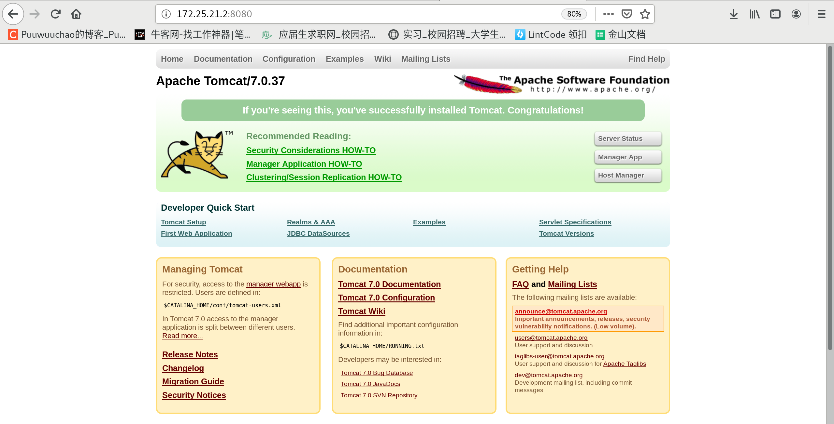The height and width of the screenshot is (424, 834).
Task: Open the Apache Taglibs link
Action: click(x=625, y=364)
